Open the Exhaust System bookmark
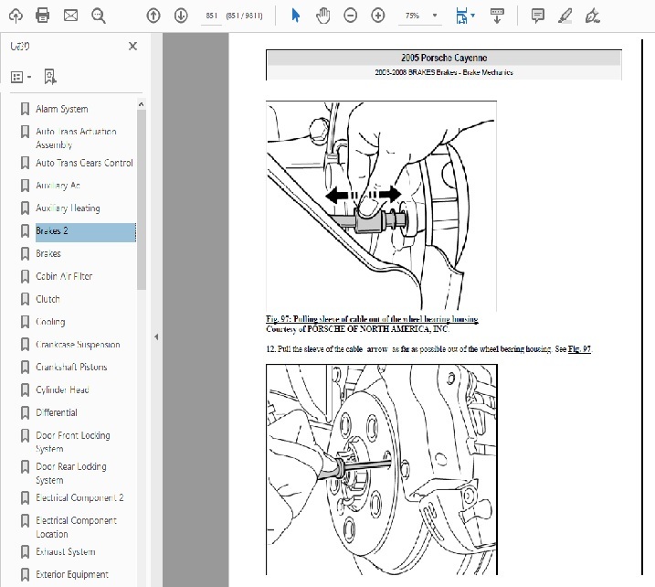The height and width of the screenshot is (587, 655). [x=66, y=552]
